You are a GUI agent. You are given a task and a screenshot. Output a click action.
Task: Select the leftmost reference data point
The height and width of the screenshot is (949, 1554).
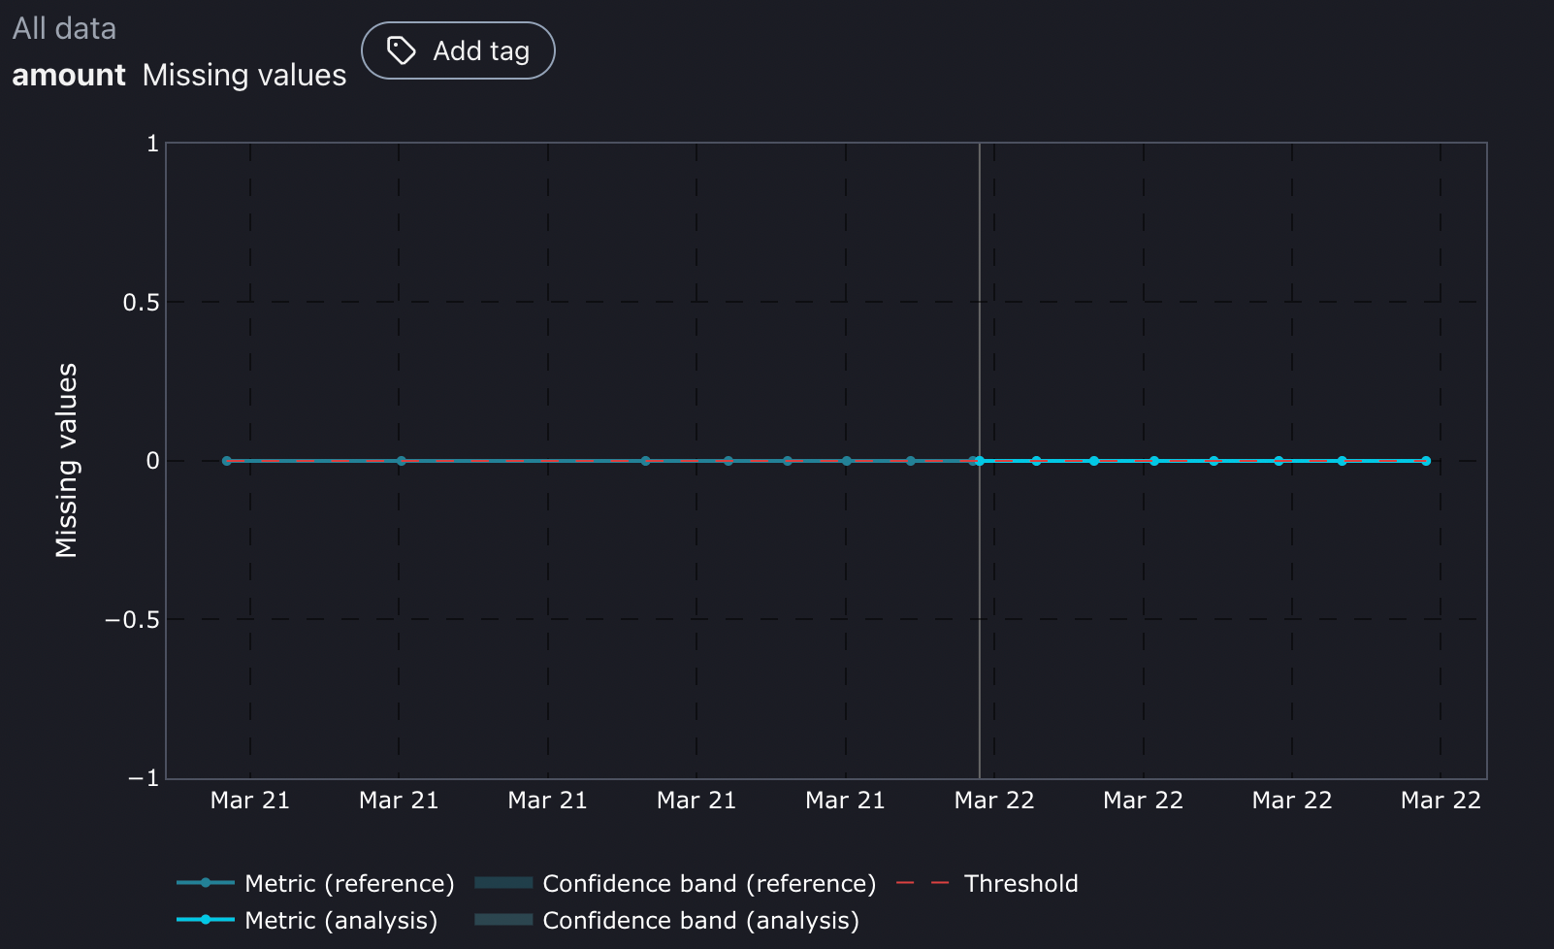tap(227, 461)
